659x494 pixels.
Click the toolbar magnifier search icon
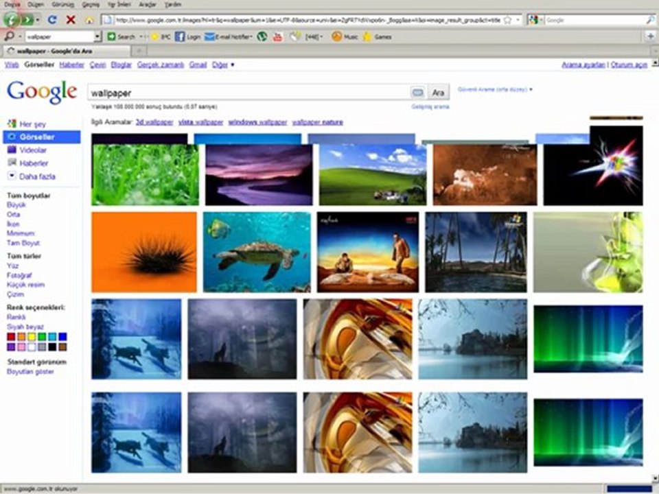click(9, 36)
